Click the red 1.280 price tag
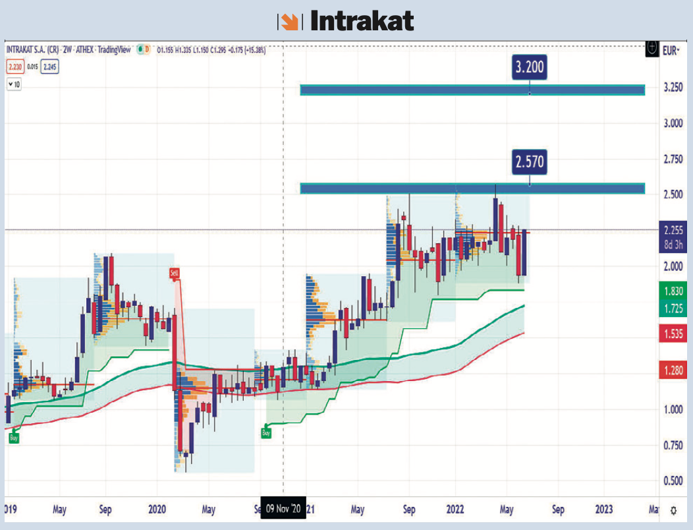Image resolution: width=693 pixels, height=530 pixels. [x=673, y=370]
